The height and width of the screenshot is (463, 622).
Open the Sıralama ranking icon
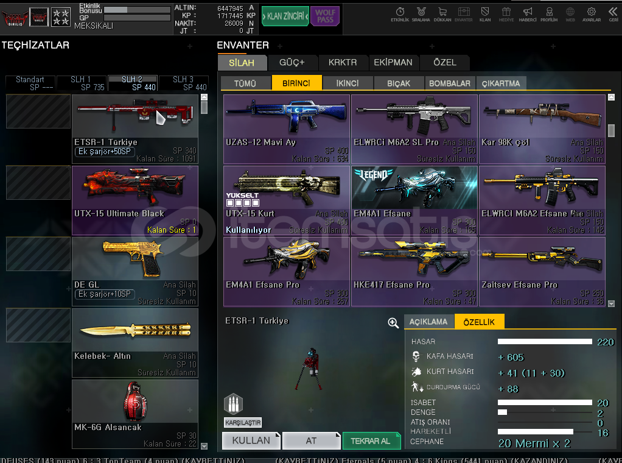coord(421,14)
